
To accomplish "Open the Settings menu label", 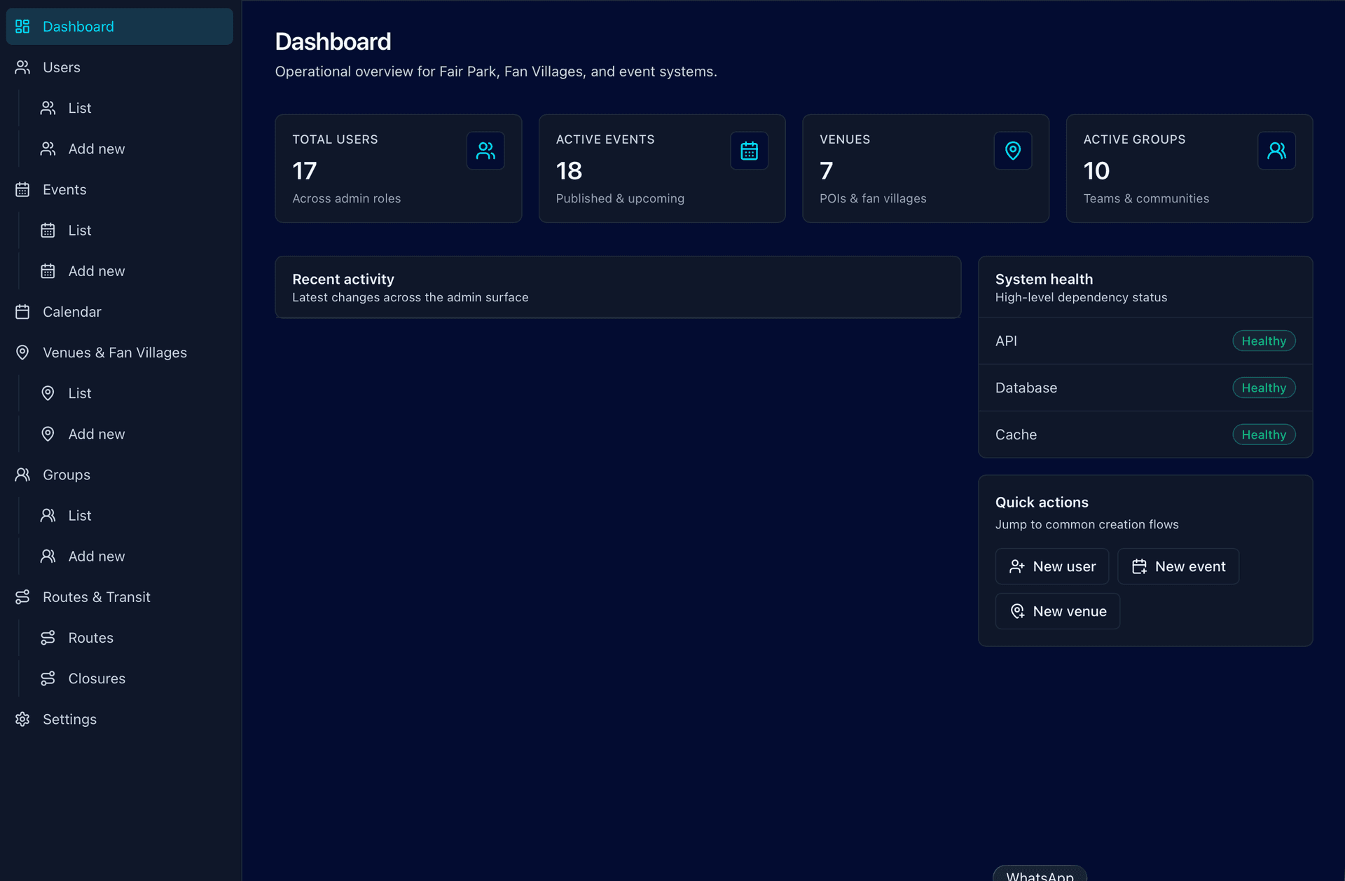I will [69, 719].
